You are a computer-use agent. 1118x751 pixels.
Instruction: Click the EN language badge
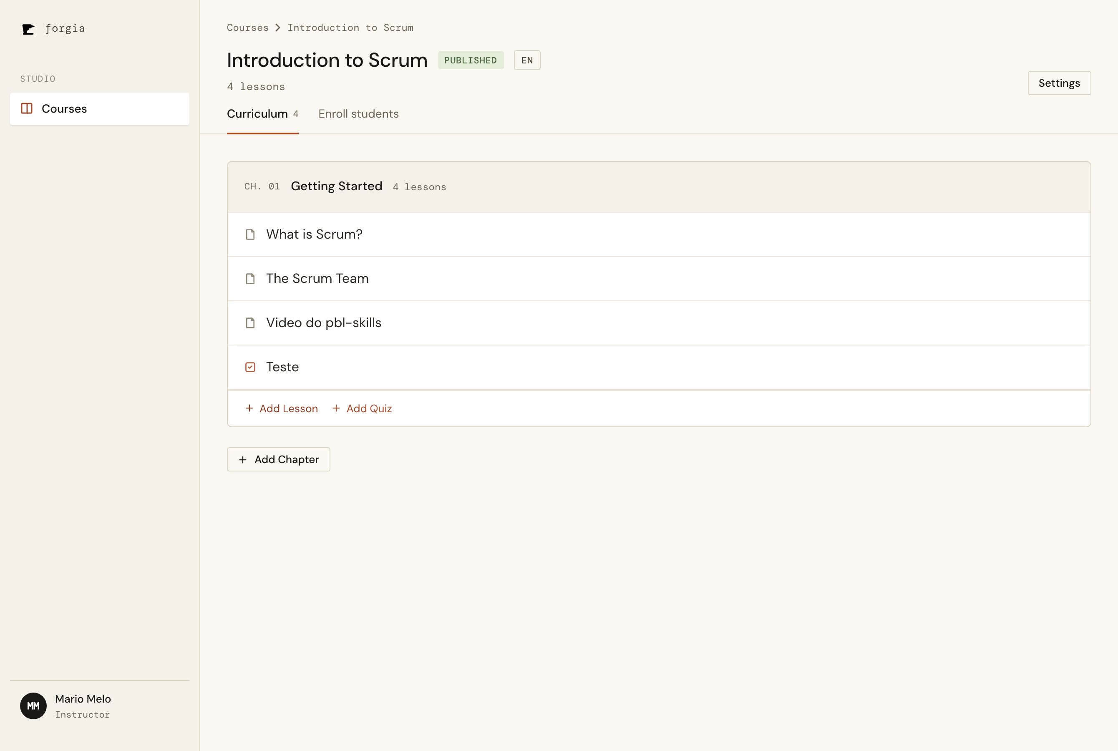tap(527, 60)
